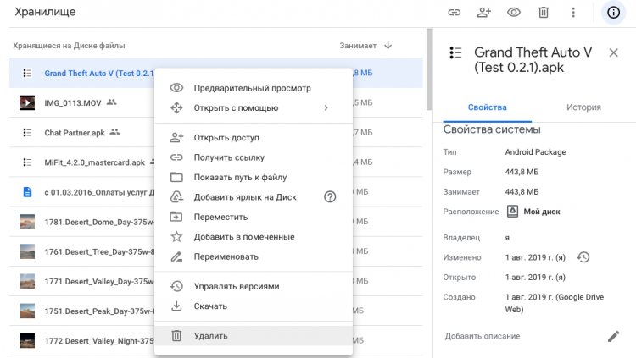Open the Мой диск location link
This screenshot has width=636, height=358.
click(x=542, y=212)
